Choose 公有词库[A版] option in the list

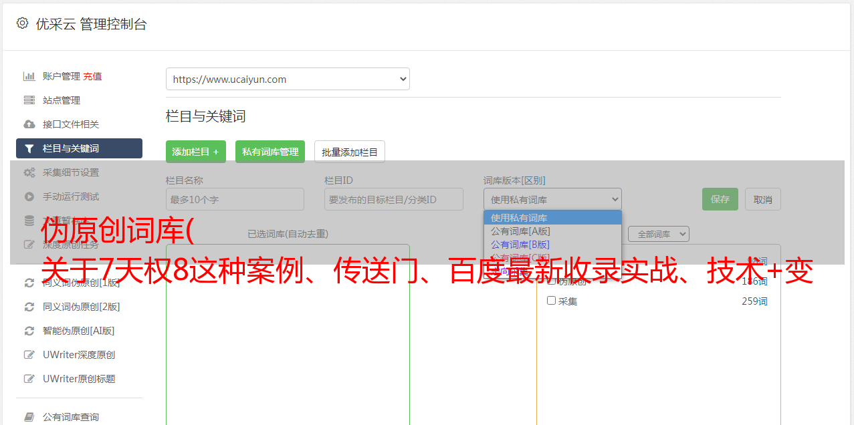pyautogui.click(x=552, y=231)
